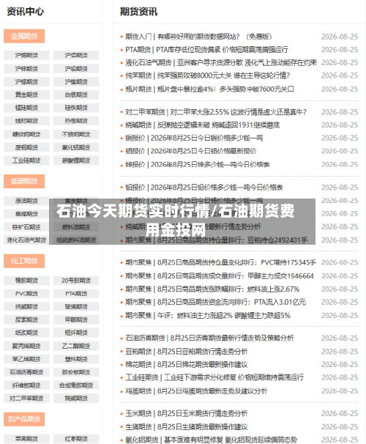Image resolution: width=366 pixels, height=444 pixels.
Task: Open the 玉米期货行情走势分析 article
Action: (x=187, y=413)
